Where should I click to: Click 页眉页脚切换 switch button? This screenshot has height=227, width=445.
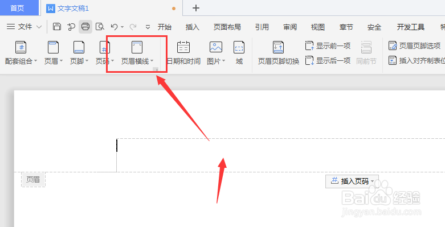click(x=279, y=53)
